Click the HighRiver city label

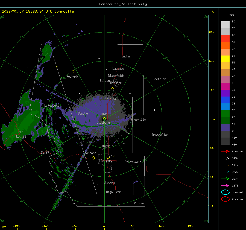tap(113, 192)
